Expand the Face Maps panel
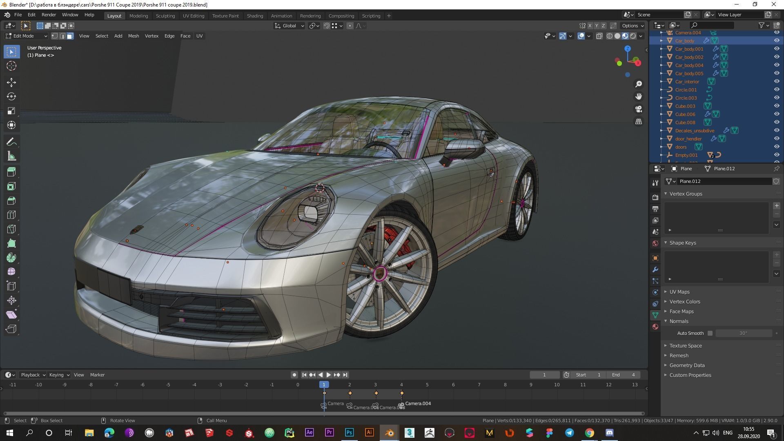The width and height of the screenshot is (784, 441). 681,311
